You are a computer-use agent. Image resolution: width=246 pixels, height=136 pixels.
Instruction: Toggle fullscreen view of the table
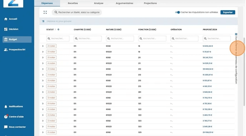[x=45, y=12]
